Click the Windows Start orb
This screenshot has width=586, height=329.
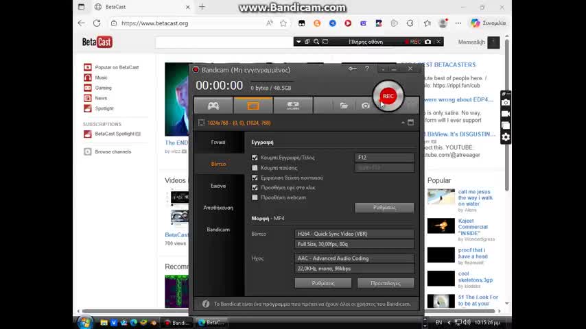point(85,322)
